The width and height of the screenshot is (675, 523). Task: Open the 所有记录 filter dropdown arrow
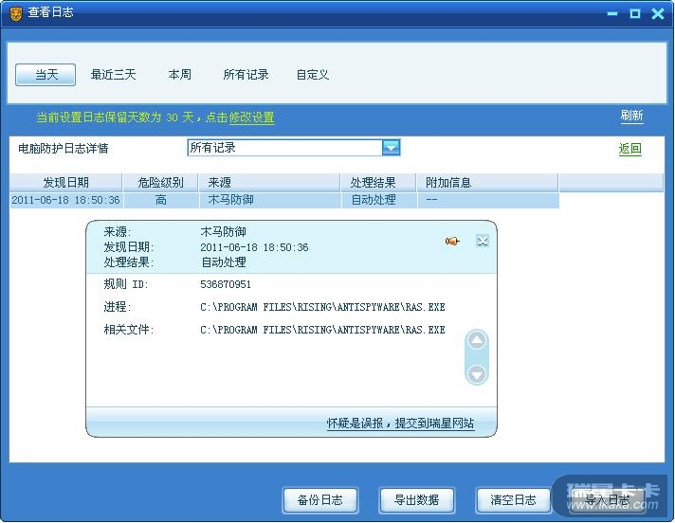click(391, 148)
